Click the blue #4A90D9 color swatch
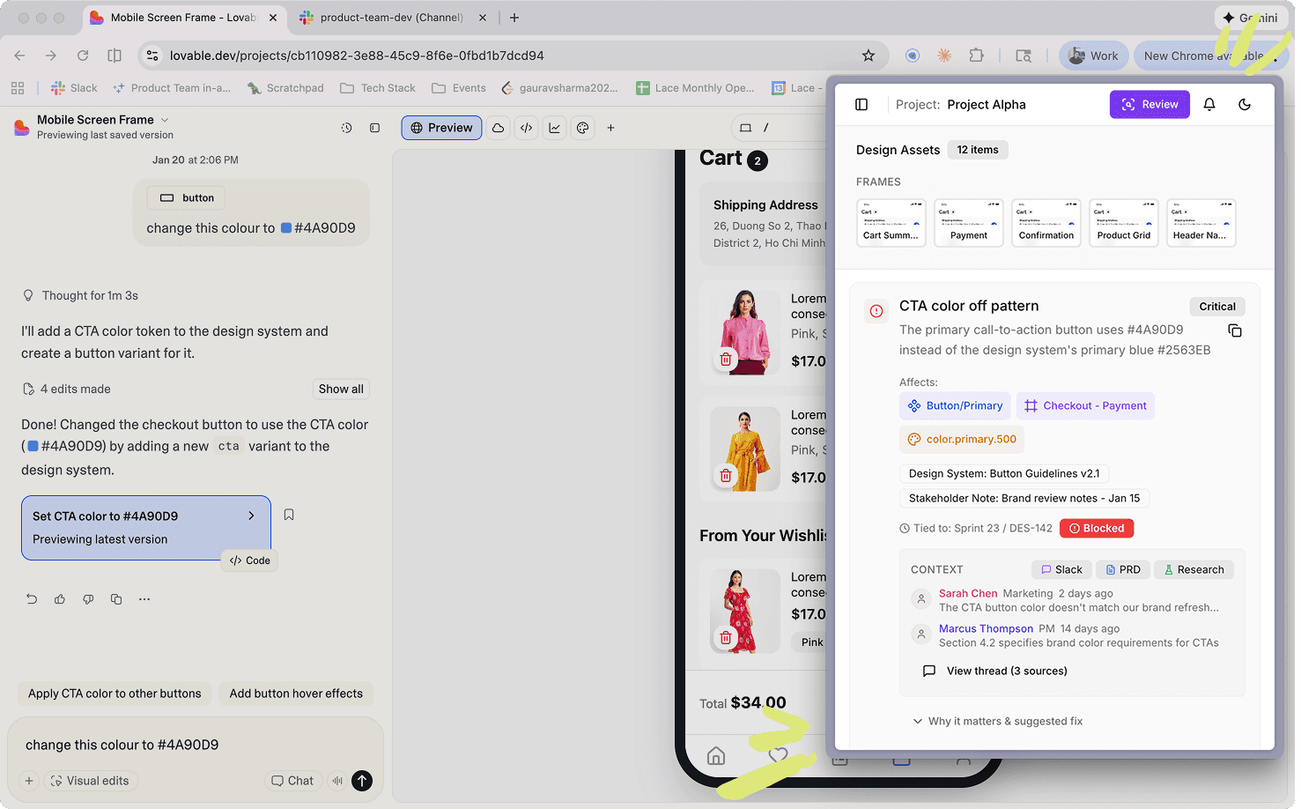Image resolution: width=1301 pixels, height=809 pixels. point(286,228)
